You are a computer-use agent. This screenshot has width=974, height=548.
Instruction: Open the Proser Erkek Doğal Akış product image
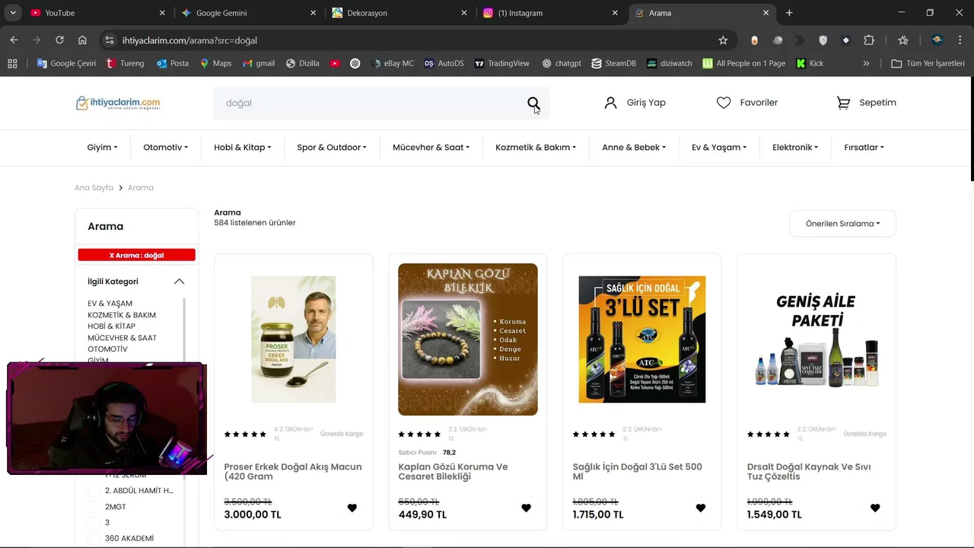294,339
